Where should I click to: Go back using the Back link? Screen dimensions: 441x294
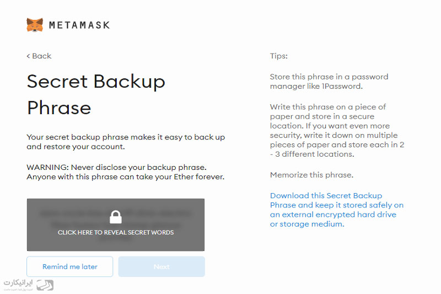39,56
